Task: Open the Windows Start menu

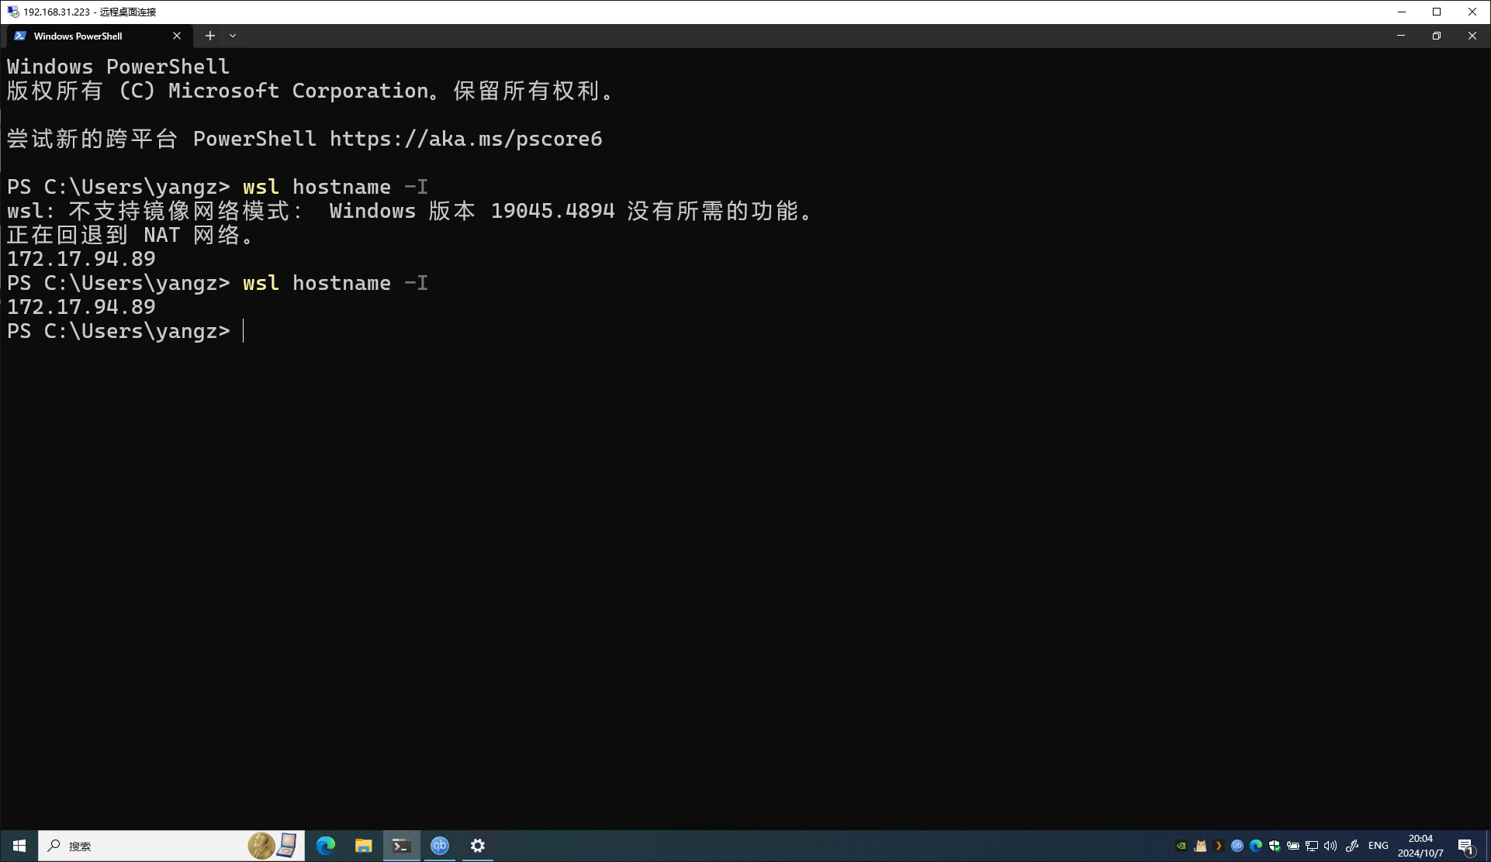Action: click(19, 846)
